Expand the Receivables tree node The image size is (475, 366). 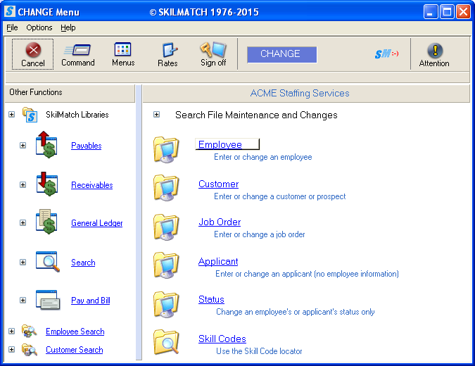click(x=23, y=185)
